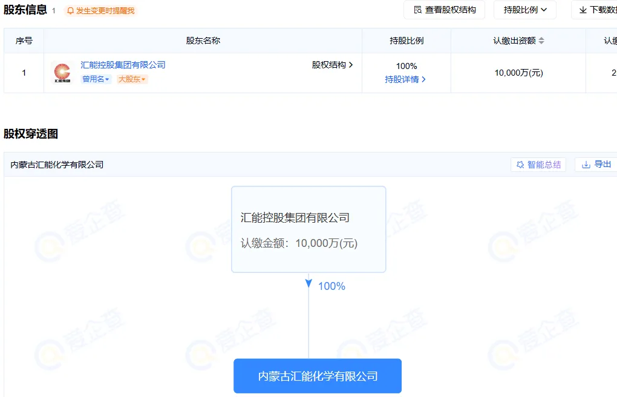Image resolution: width=617 pixels, height=397 pixels.
Task: Expand the 曾用名 tag dropdown
Action: pos(96,79)
